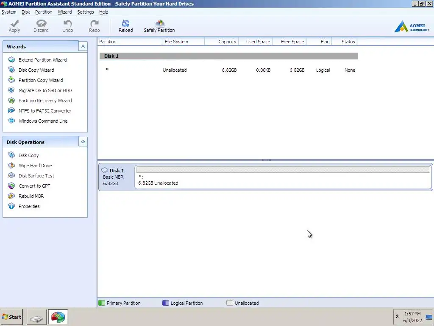The width and height of the screenshot is (434, 326).
Task: Click the Disk 1 gray header row
Action: (228, 56)
